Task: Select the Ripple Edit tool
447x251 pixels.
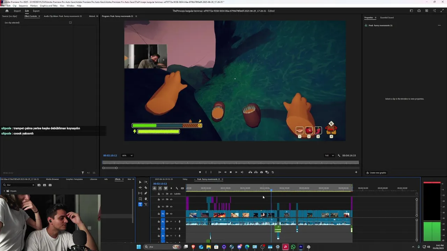Action: coord(140,188)
